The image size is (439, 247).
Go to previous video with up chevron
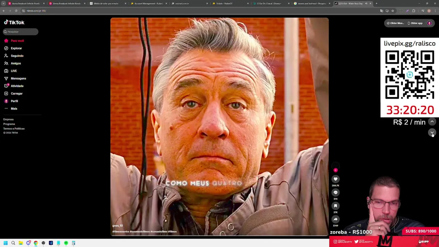pyautogui.click(x=432, y=122)
